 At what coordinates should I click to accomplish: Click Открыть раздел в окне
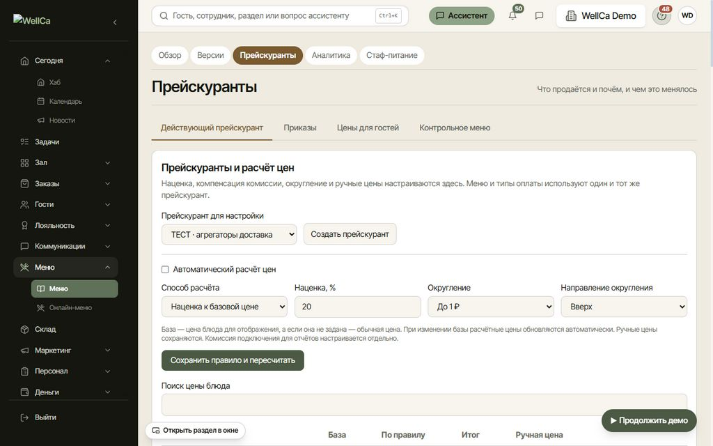(x=195, y=431)
